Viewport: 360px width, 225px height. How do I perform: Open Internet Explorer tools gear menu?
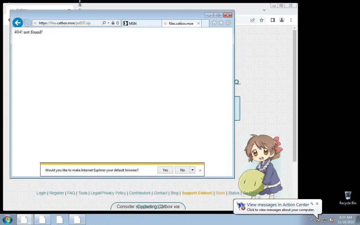pyautogui.click(x=228, y=23)
